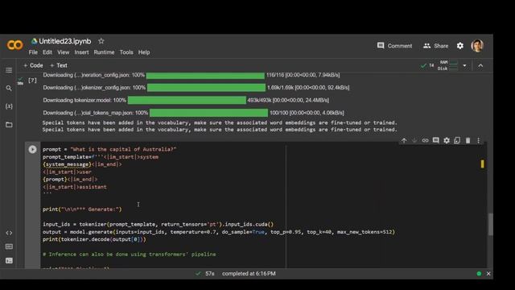Copy link to cell

point(425,140)
